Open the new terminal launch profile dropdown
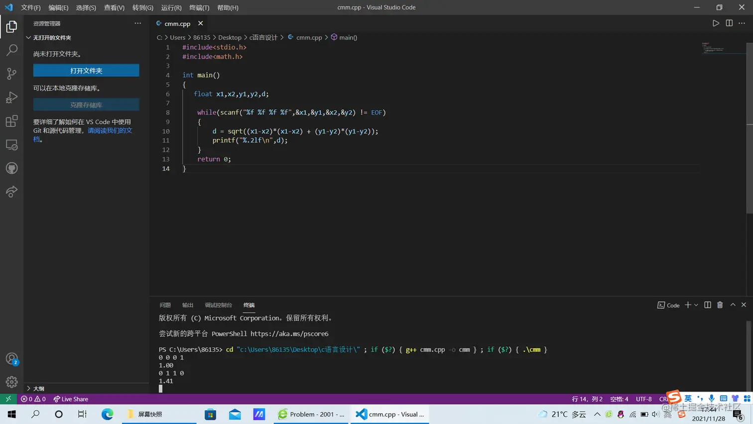This screenshot has height=424, width=753. pyautogui.click(x=696, y=305)
